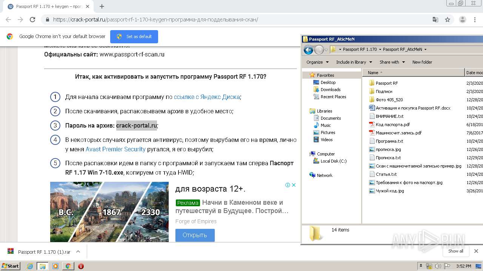Screen dimensions: 483x271
Task: Click the Forge of Empires ad image
Action: pyautogui.click(x=109, y=212)
